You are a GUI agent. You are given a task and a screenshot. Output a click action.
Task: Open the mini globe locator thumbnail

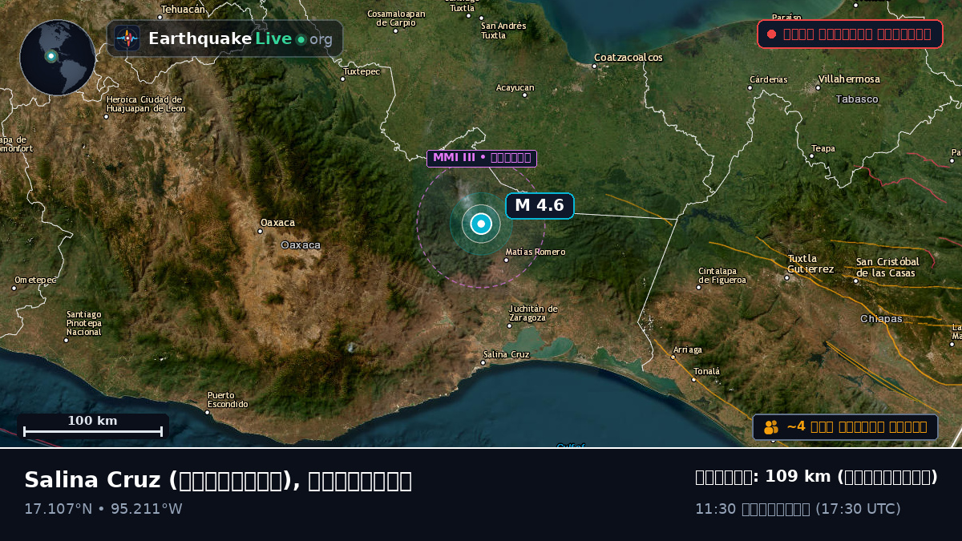58,58
